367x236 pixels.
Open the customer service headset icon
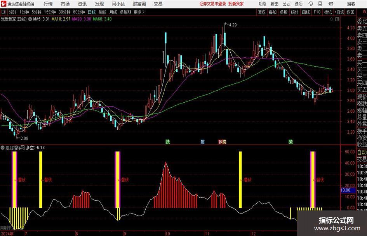coord(311,4)
